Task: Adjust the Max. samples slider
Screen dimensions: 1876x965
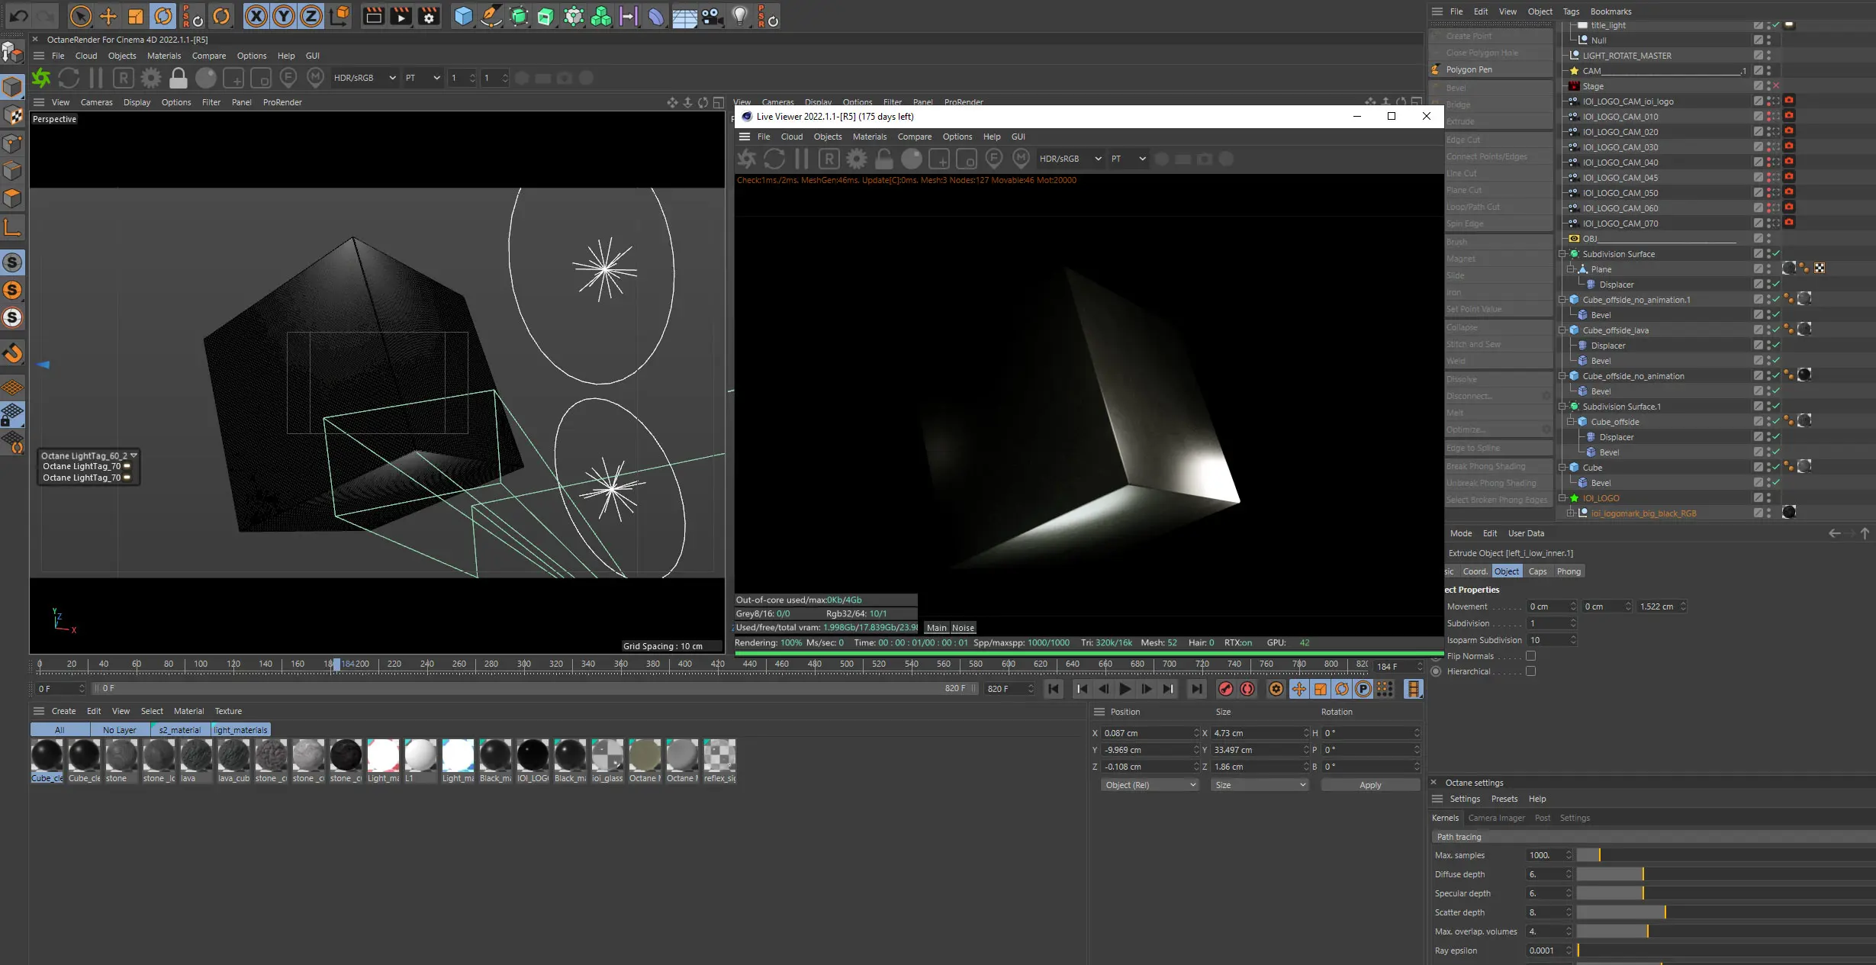Action: pos(1599,855)
